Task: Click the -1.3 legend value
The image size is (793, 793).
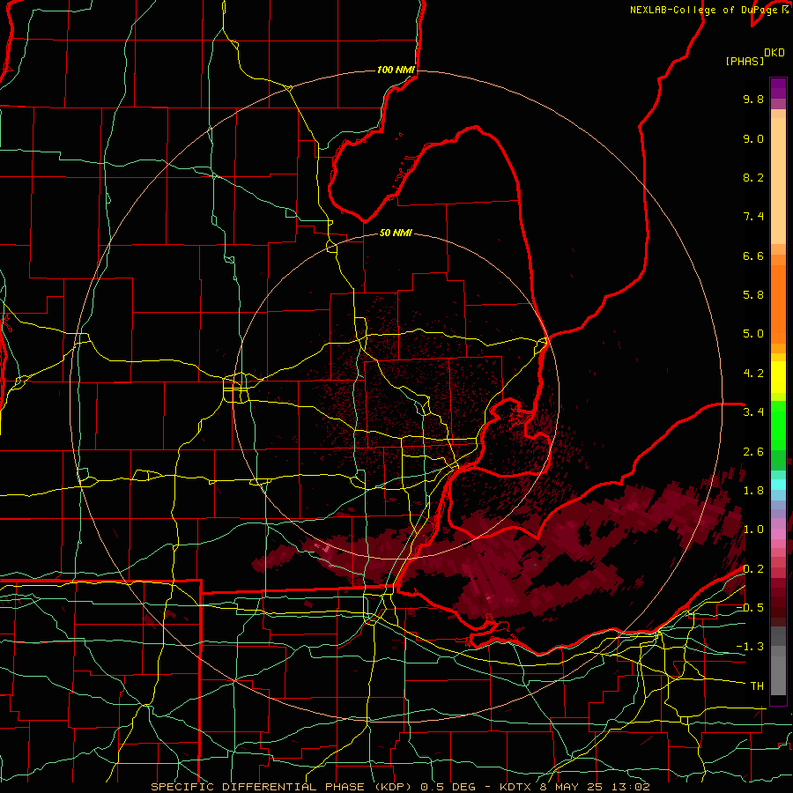Action: coord(750,647)
